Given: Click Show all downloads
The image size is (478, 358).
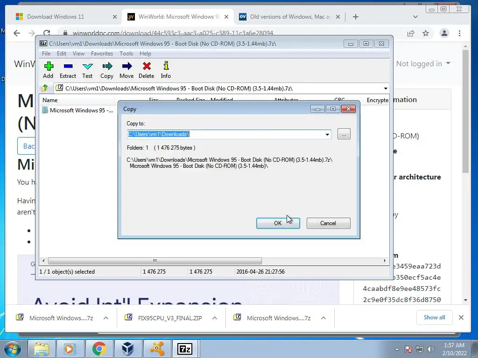Looking at the screenshot, I should (x=435, y=317).
